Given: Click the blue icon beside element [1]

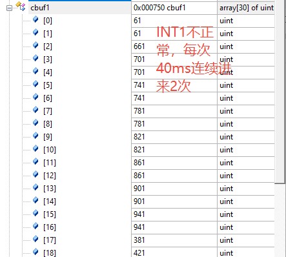Looking at the screenshot, I should pos(36,32).
